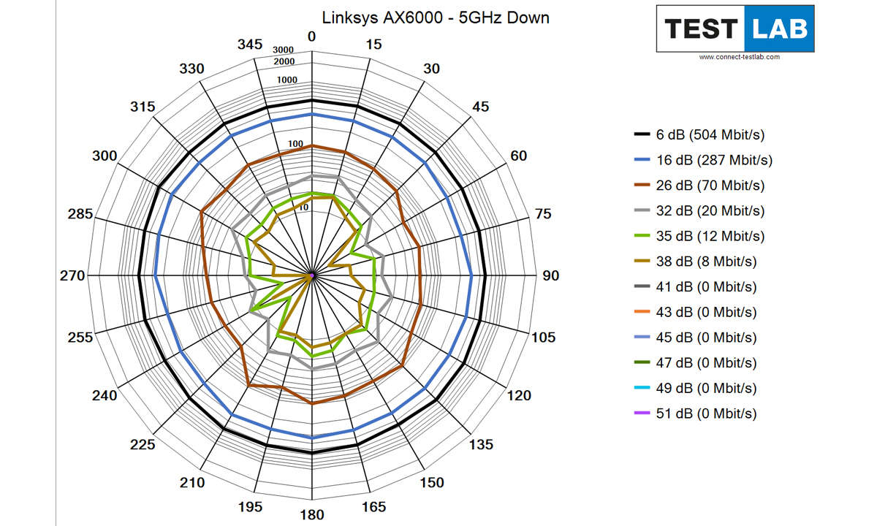877x526 pixels.
Task: Select the 16 dB (287 Mbit/s) legend entry
Action: coord(703,160)
